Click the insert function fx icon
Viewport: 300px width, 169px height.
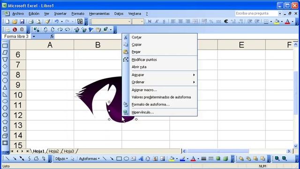pos(52,36)
